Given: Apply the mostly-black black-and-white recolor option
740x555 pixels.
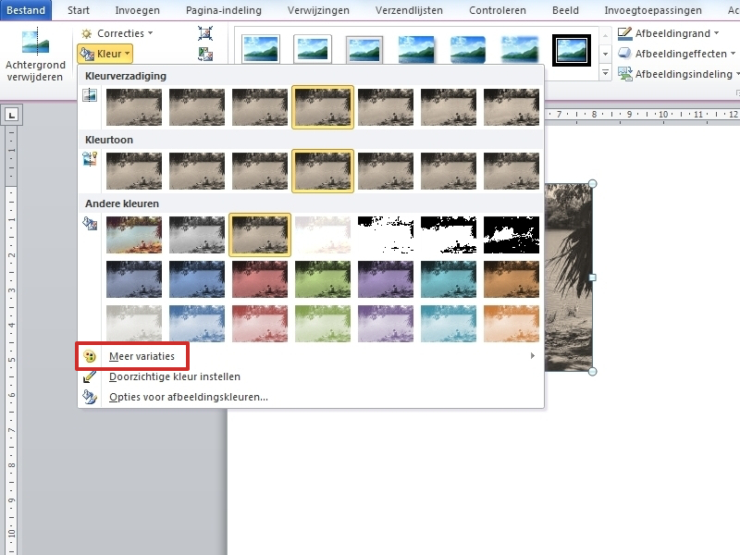Looking at the screenshot, I should point(512,235).
